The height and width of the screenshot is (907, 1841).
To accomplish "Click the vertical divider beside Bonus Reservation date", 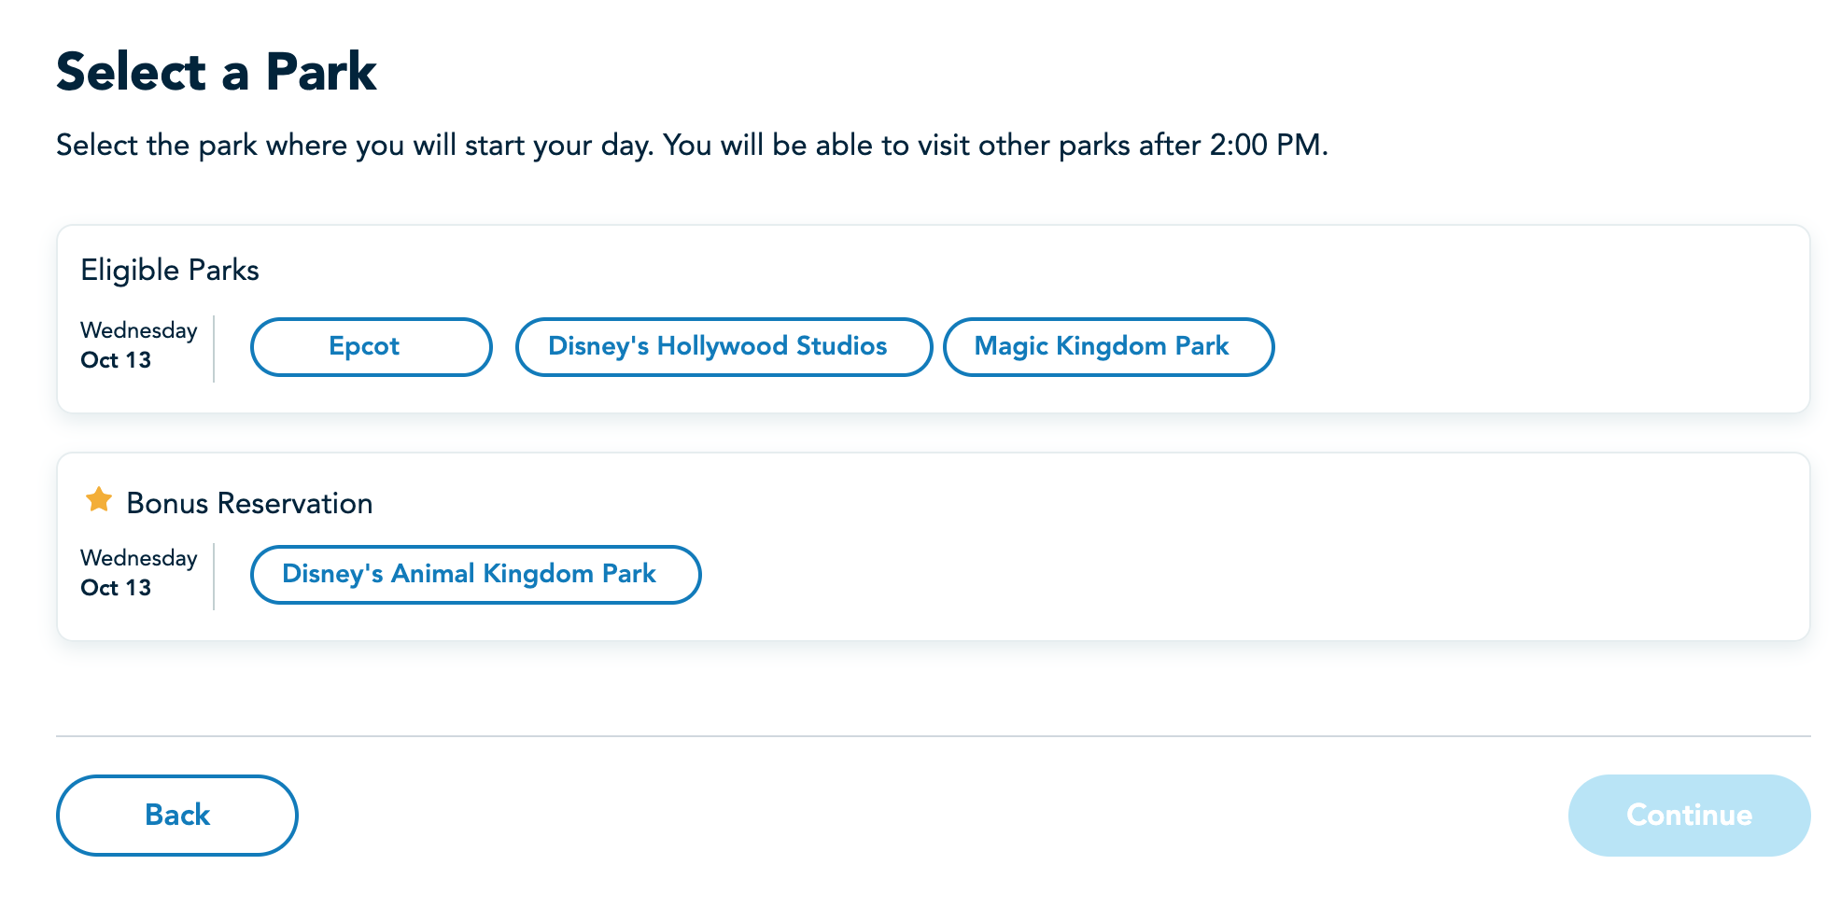I will [214, 576].
